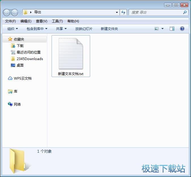Click the 收藏夹 star icon
Viewport: 191px width, 177px height.
pos(10,39)
